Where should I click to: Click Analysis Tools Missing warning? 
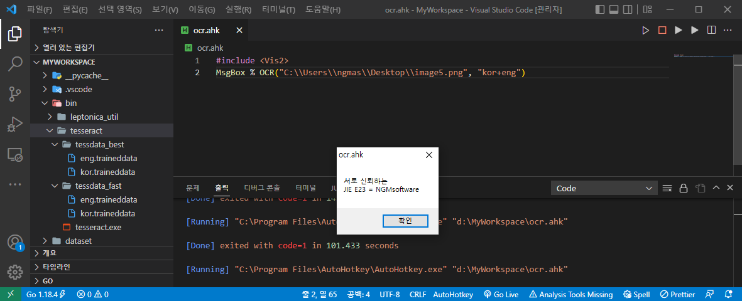click(570, 294)
